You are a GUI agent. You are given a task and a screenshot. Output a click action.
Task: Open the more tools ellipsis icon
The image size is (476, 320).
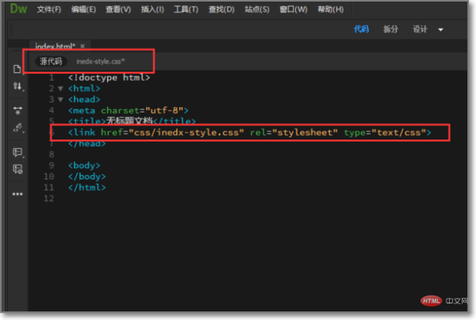pos(17,194)
